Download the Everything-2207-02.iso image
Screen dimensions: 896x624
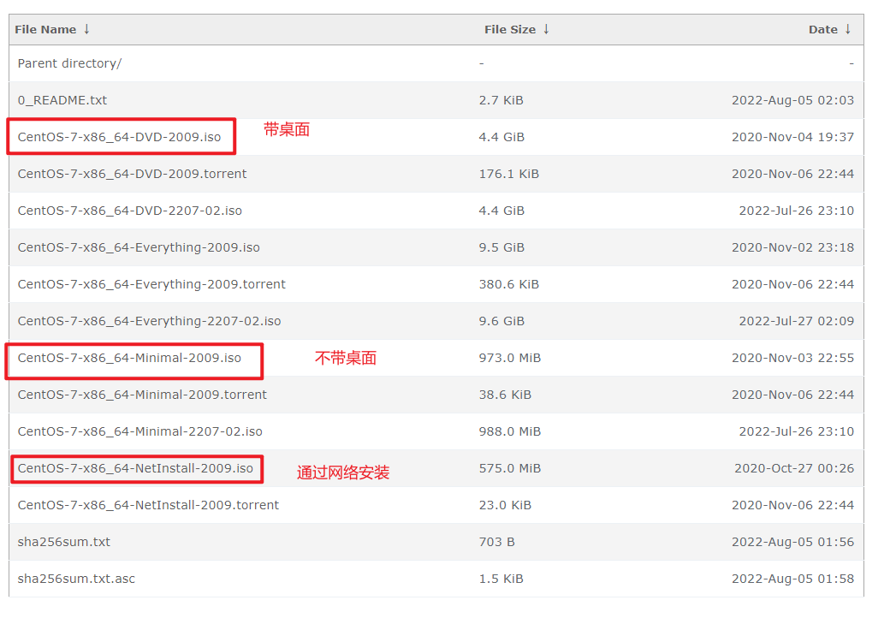[x=149, y=321]
